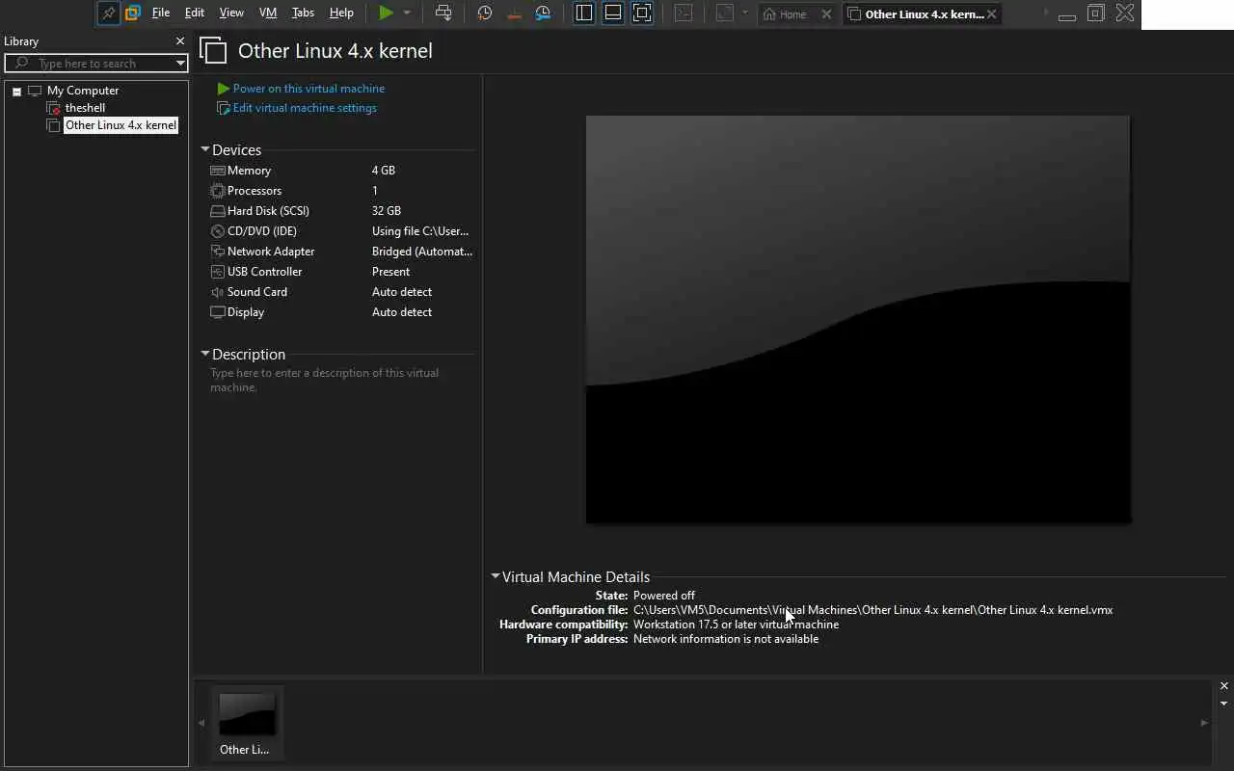Click Power on this virtual machine link
The width and height of the screenshot is (1234, 771).
[308, 89]
